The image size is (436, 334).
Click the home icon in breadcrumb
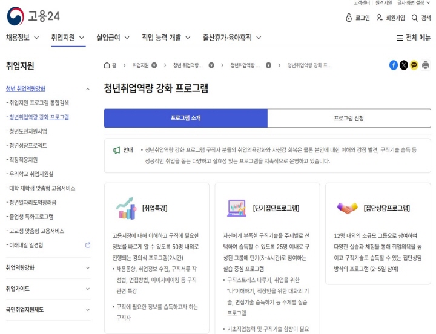(x=107, y=65)
